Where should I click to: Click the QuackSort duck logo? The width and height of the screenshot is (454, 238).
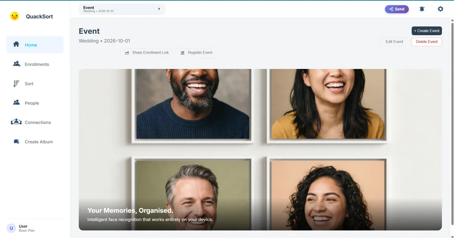pos(14,16)
